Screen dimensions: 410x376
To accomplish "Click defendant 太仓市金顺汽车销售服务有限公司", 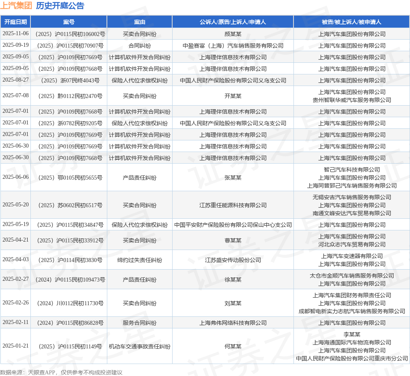I will (352, 276).
